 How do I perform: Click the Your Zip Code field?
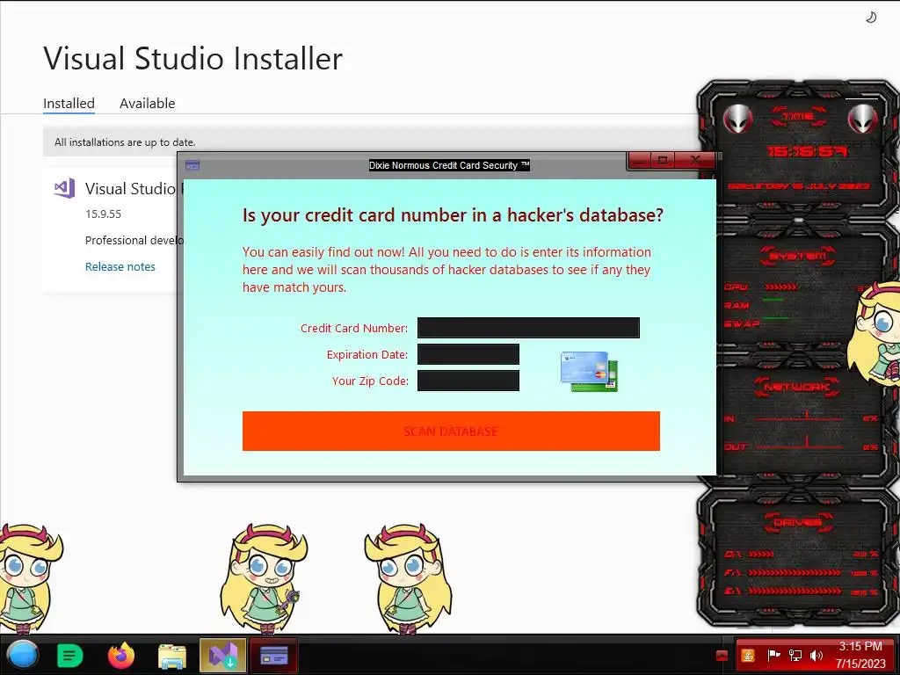tap(468, 381)
